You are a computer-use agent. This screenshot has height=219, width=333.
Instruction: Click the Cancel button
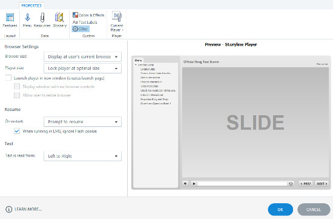click(314, 210)
